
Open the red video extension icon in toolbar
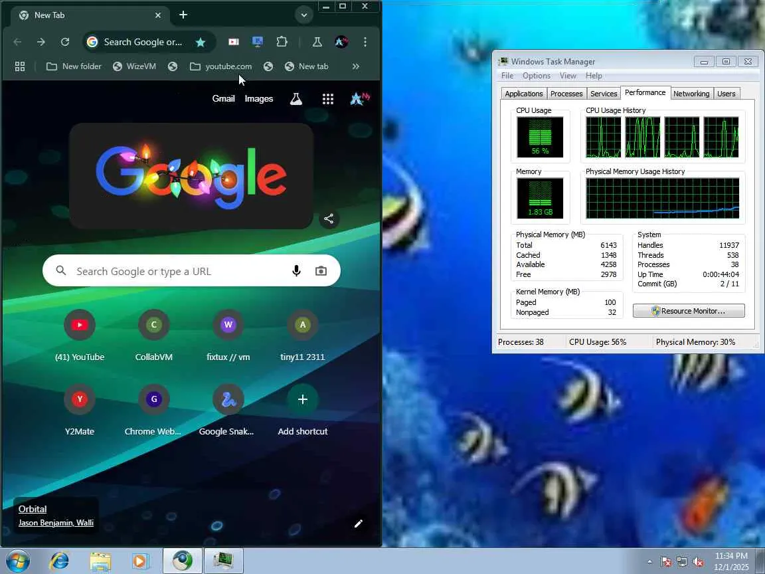(x=234, y=42)
